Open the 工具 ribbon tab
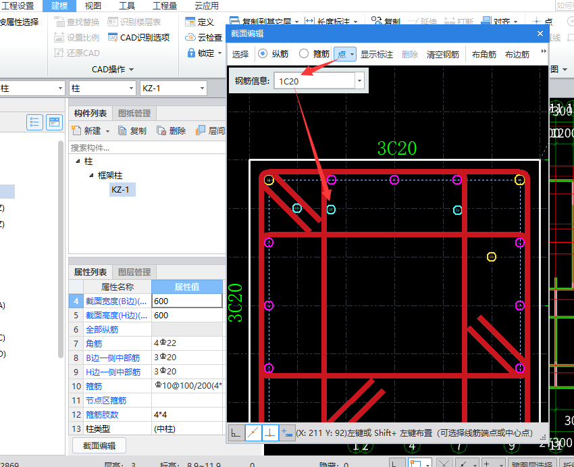Screen dimensions: 574x467 pos(127,6)
